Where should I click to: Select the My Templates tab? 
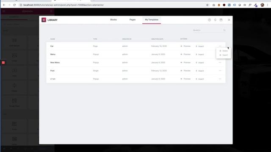[x=152, y=20]
